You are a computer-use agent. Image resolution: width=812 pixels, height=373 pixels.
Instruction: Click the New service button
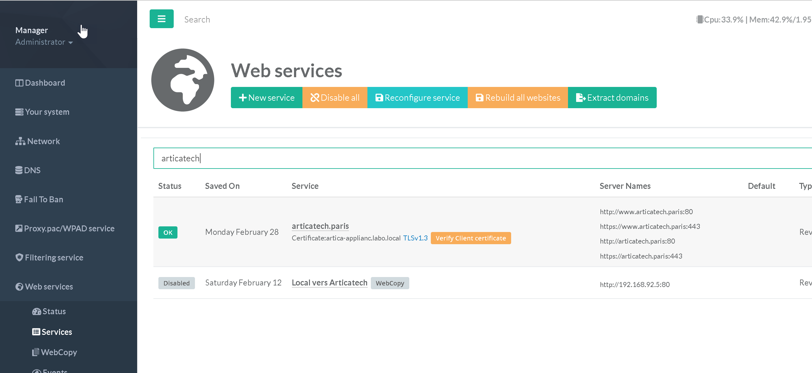267,98
